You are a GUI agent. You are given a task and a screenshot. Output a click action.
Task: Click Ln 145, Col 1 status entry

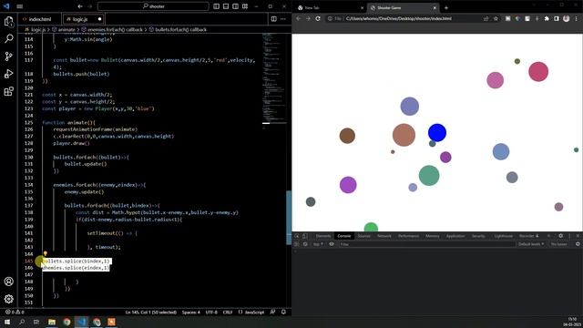tap(151, 312)
